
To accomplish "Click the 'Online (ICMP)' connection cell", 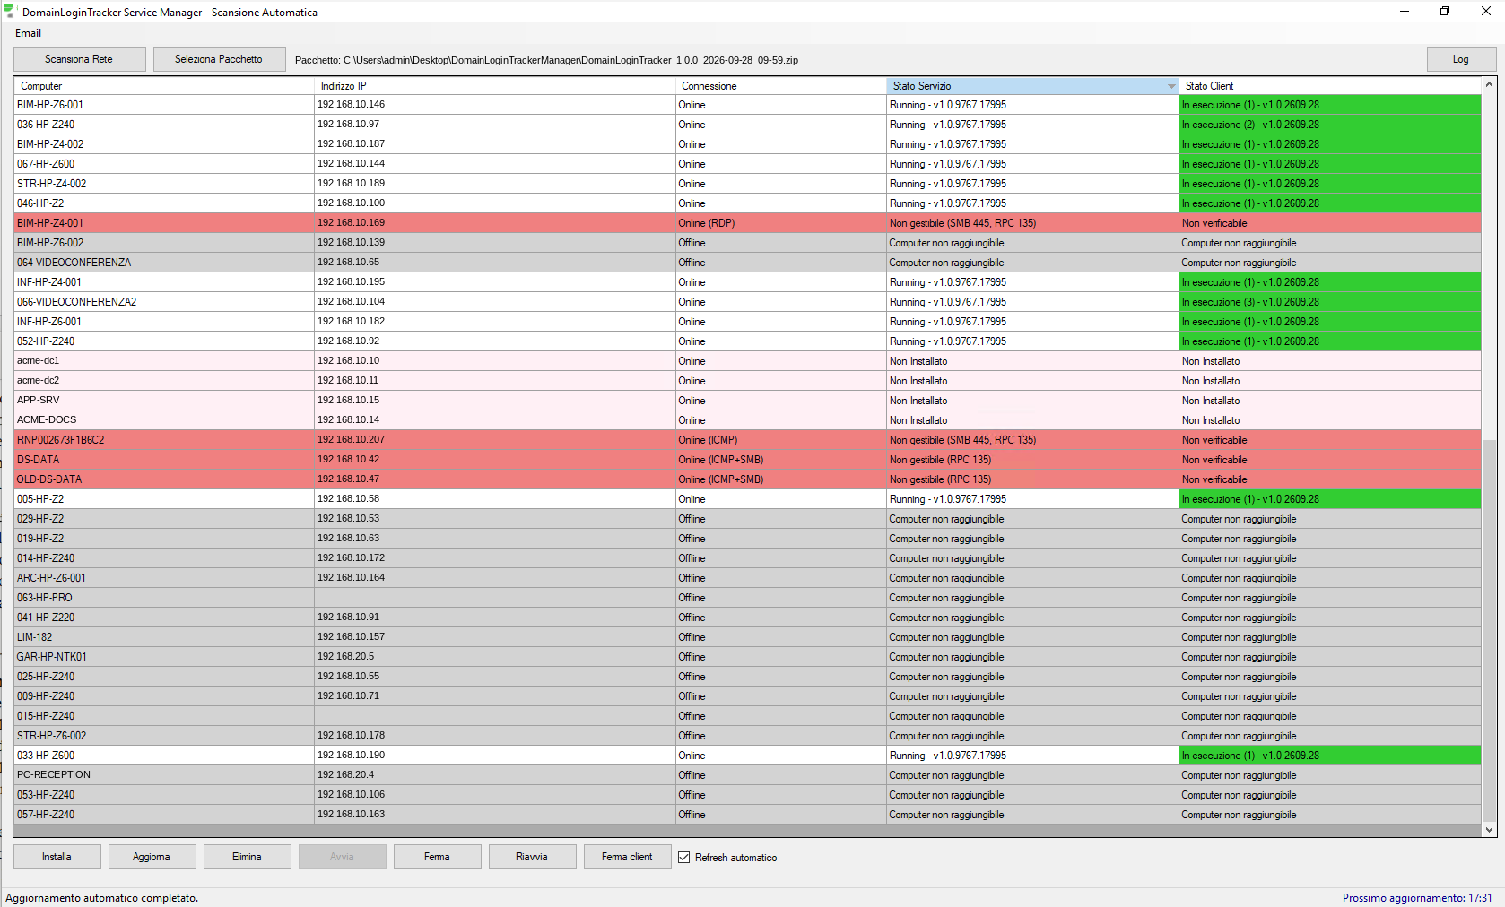I will pos(781,440).
